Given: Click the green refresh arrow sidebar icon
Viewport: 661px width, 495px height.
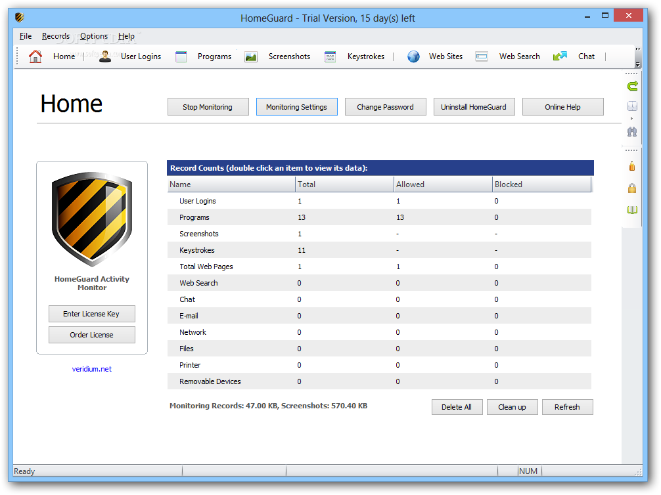Looking at the screenshot, I should [x=632, y=86].
